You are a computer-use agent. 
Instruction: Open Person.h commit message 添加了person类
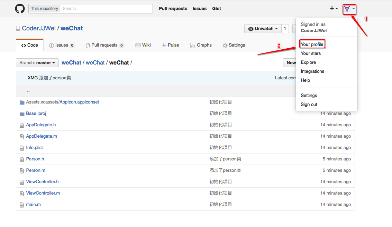pyautogui.click(x=225, y=159)
